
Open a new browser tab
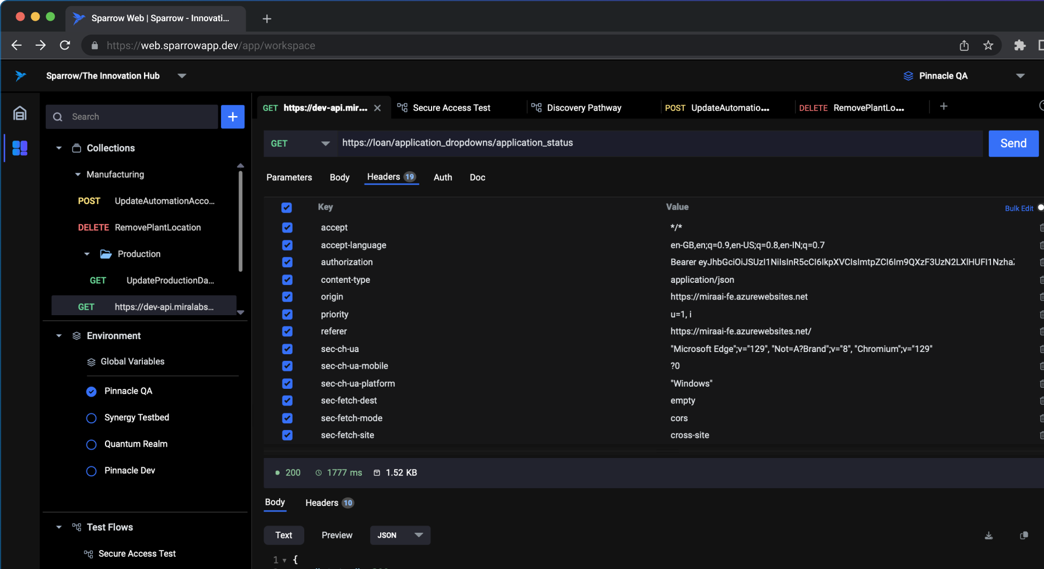tap(267, 18)
